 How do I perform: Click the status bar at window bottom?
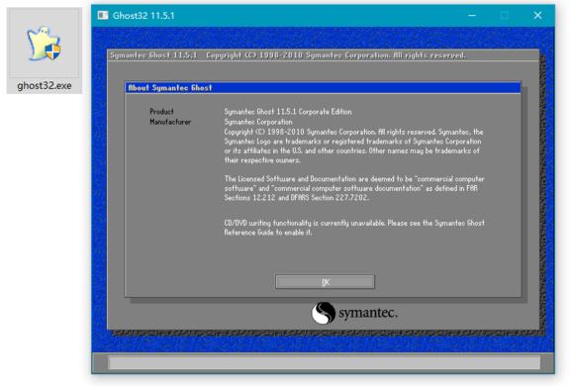coord(324,362)
